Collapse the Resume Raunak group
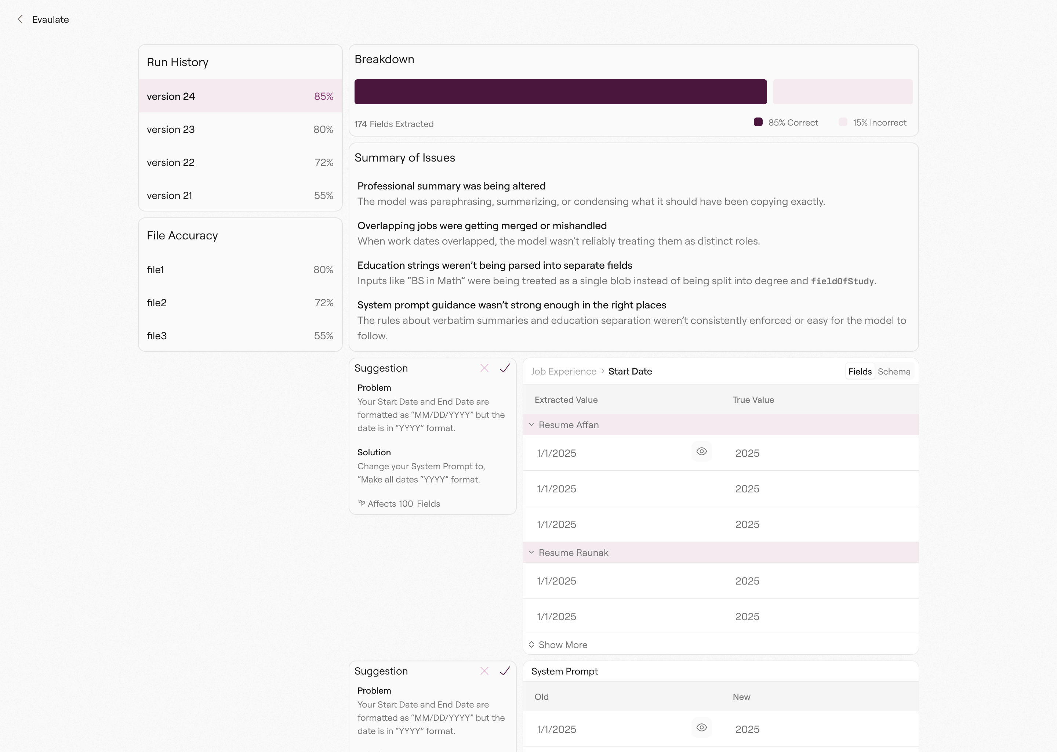This screenshot has width=1057, height=752. point(531,552)
